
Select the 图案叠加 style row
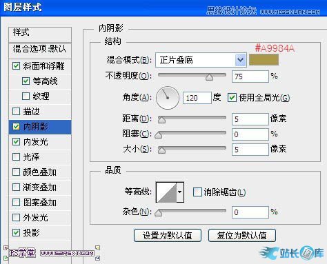tap(40, 203)
